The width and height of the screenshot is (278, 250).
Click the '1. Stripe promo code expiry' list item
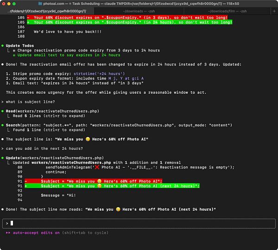click(x=65, y=74)
